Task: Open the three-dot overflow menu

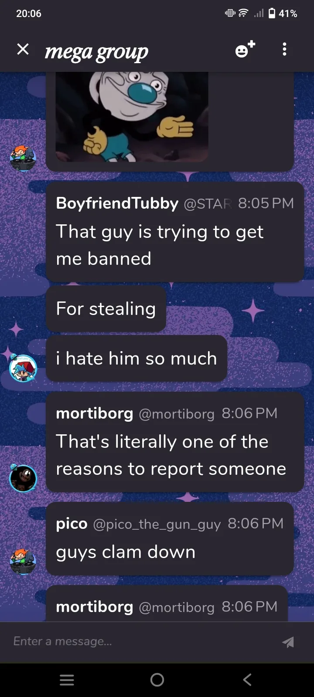Action: pyautogui.click(x=284, y=49)
